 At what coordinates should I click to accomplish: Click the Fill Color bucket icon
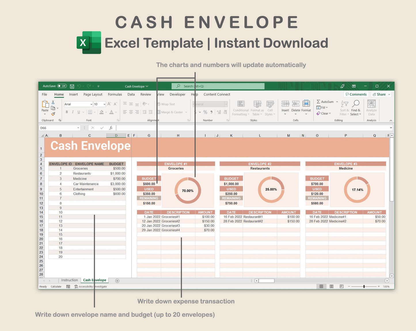pyautogui.click(x=102, y=112)
